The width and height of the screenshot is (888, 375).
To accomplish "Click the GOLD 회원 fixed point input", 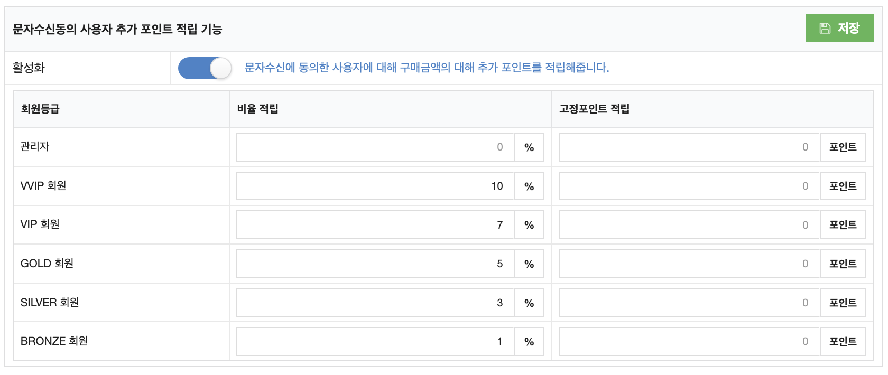I will [689, 264].
